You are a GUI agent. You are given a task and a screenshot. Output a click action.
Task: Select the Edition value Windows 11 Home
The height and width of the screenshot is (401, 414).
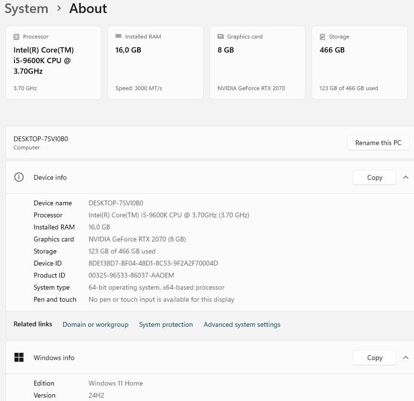coord(116,383)
